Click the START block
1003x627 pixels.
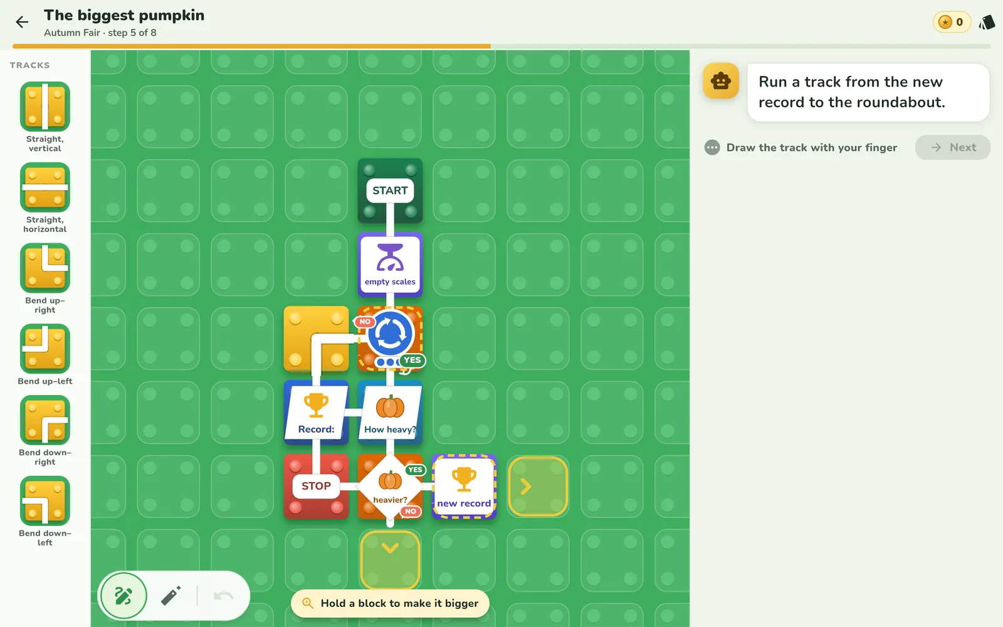(x=390, y=191)
